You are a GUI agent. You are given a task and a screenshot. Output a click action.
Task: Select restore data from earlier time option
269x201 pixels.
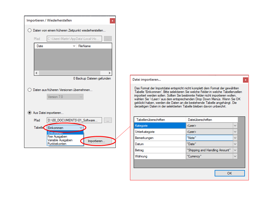(30, 30)
